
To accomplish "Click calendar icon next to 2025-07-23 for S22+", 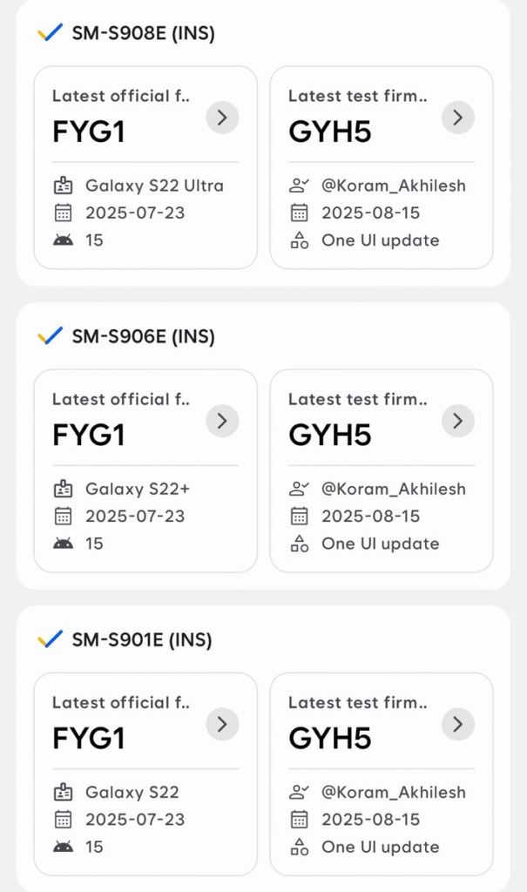I will pos(63,516).
